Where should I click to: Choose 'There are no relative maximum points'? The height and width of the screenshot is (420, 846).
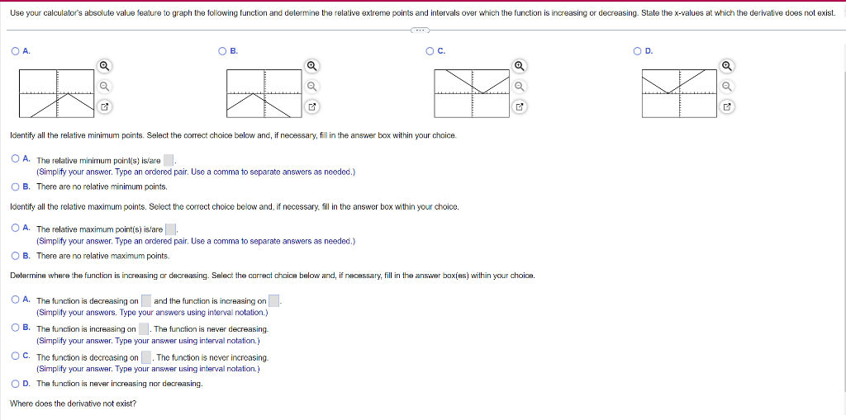(16, 256)
